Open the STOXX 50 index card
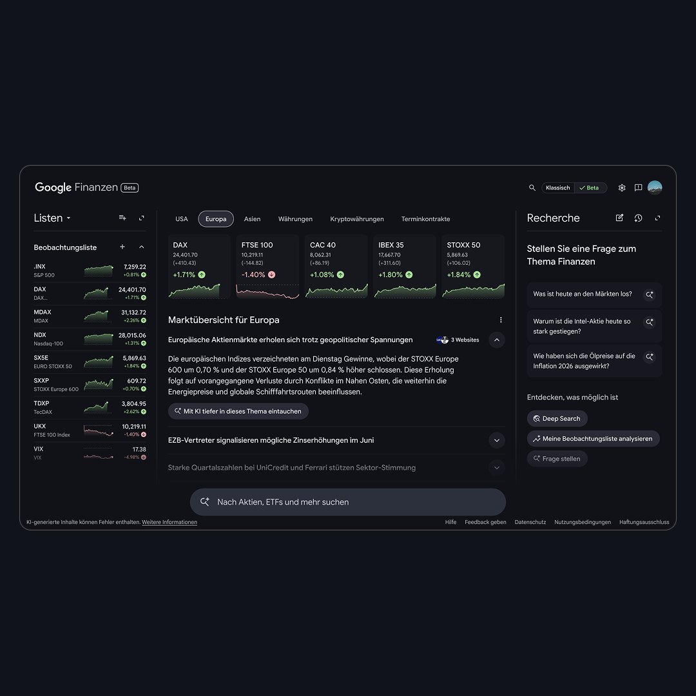The width and height of the screenshot is (696, 696). (x=473, y=267)
